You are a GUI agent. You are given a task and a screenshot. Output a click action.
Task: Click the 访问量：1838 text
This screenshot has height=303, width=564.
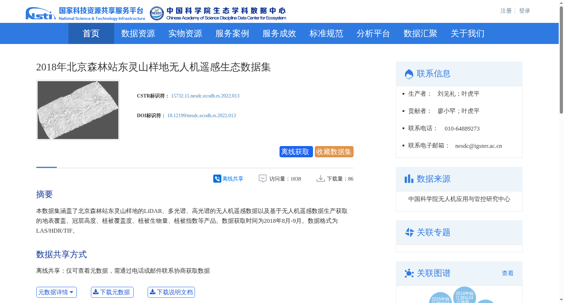pos(285,179)
